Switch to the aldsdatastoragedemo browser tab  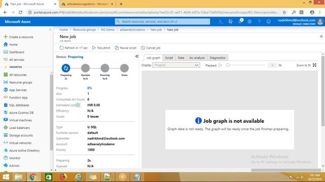tap(87, 4)
